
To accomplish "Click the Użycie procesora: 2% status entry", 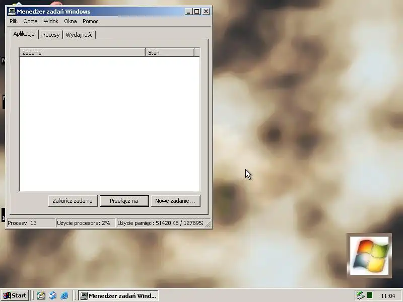I will click(x=85, y=223).
